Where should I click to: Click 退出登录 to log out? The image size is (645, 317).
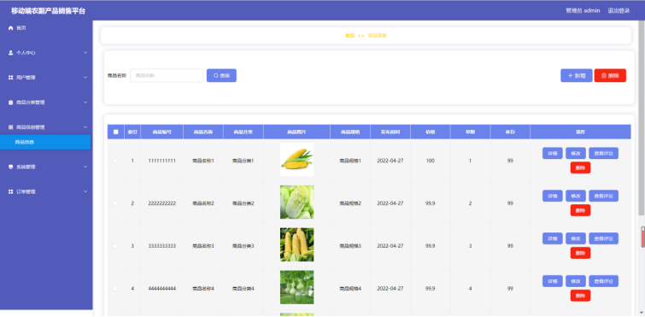tap(619, 11)
